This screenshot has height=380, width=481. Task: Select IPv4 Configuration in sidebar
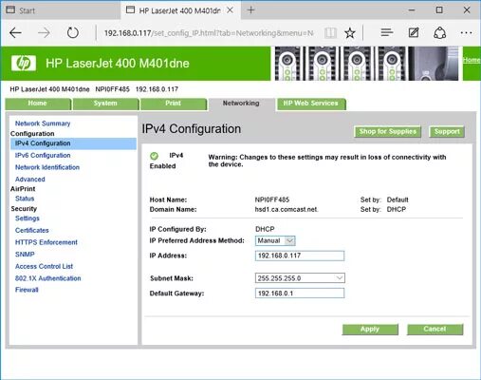73,143
